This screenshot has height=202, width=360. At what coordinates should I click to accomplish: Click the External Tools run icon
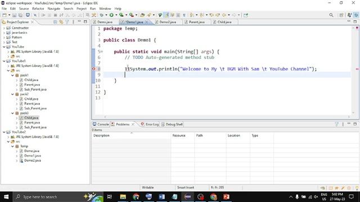coord(131,15)
